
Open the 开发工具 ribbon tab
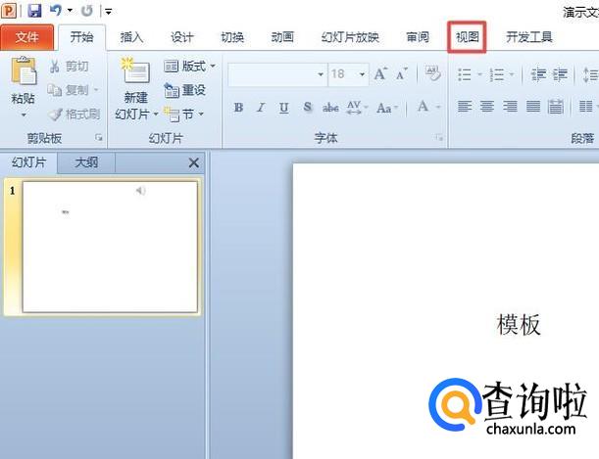pyautogui.click(x=529, y=37)
